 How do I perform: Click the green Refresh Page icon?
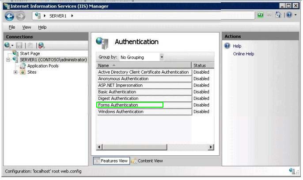tap(260, 15)
